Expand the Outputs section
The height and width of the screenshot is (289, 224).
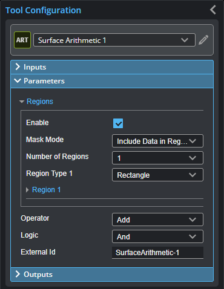[112, 274]
